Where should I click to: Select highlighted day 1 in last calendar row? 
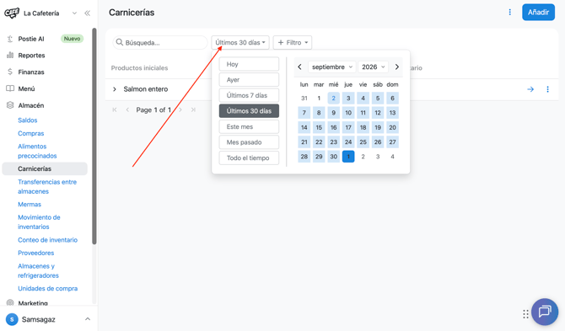click(348, 157)
